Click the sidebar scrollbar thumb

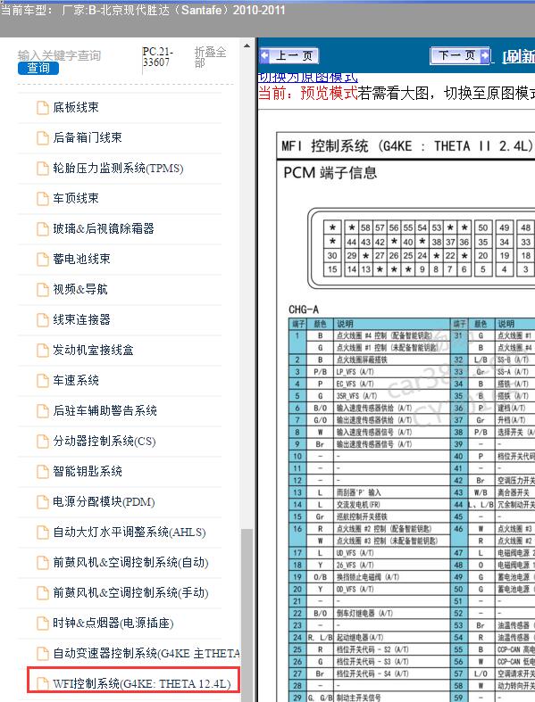pyautogui.click(x=247, y=615)
